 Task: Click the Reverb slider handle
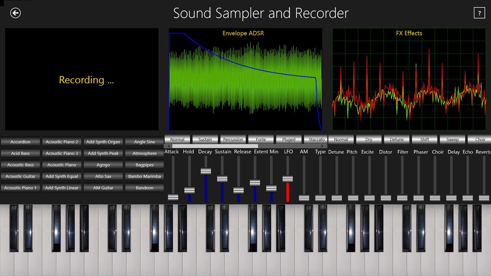click(484, 198)
